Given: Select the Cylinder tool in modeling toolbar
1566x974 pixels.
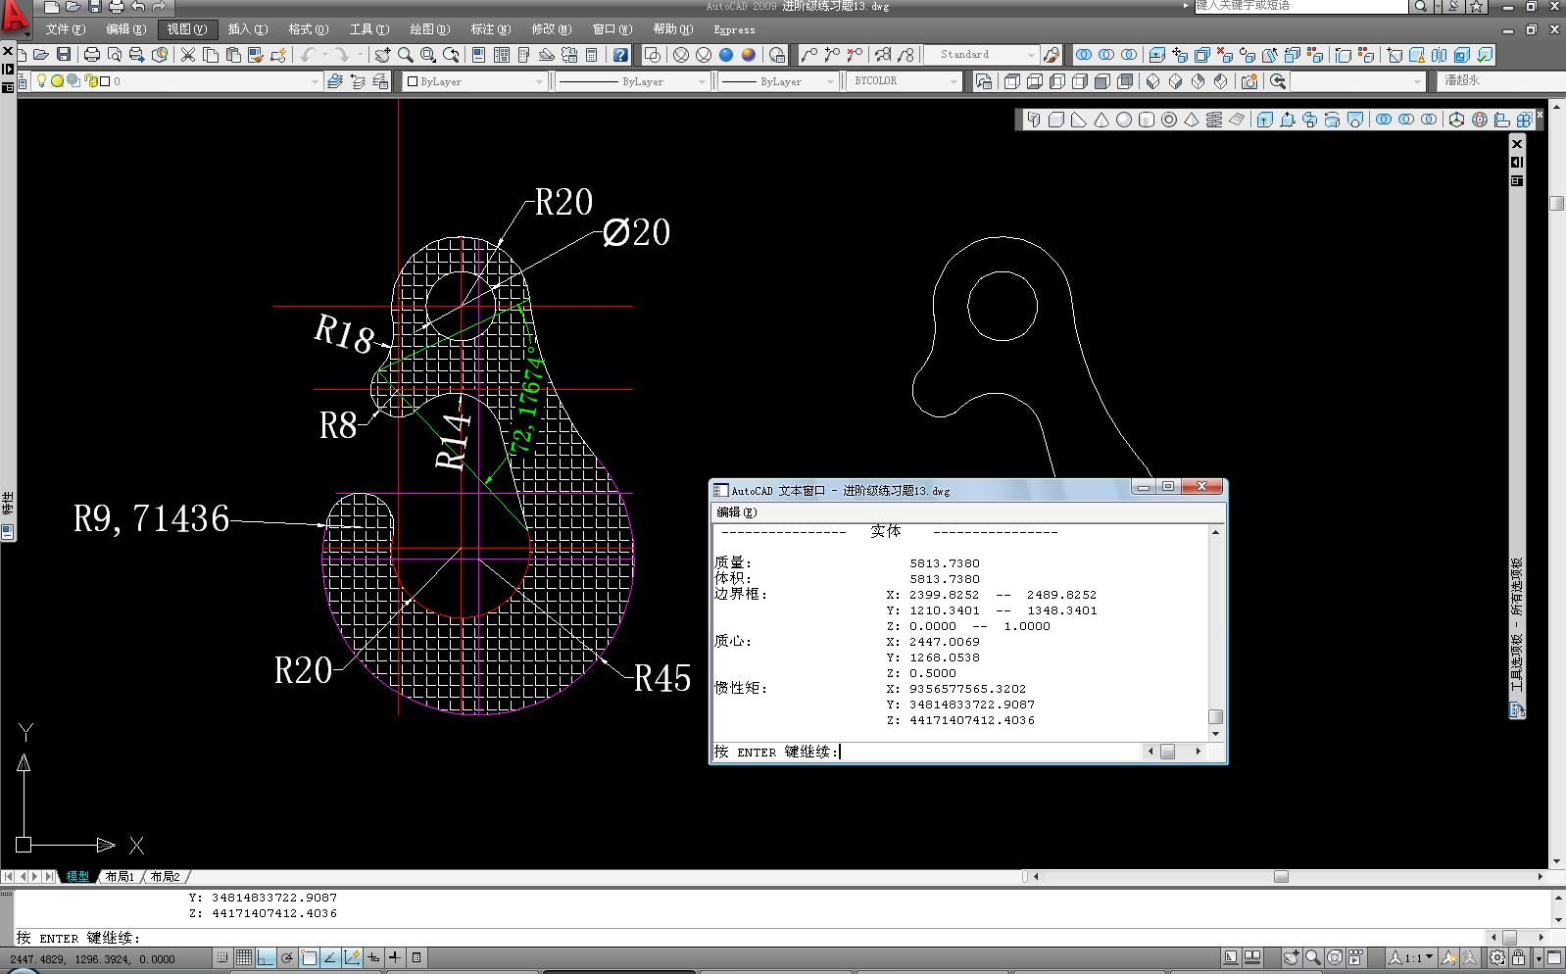Looking at the screenshot, I should pyautogui.click(x=1147, y=120).
